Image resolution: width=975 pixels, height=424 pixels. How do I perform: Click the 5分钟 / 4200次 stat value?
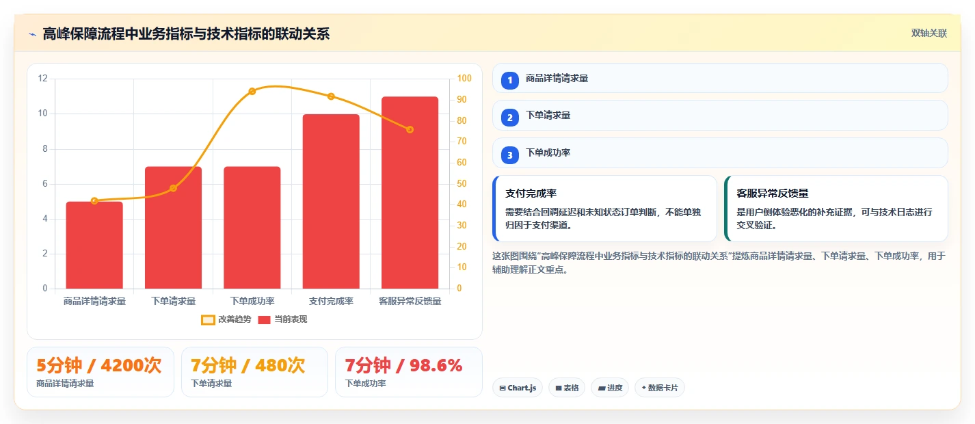99,365
